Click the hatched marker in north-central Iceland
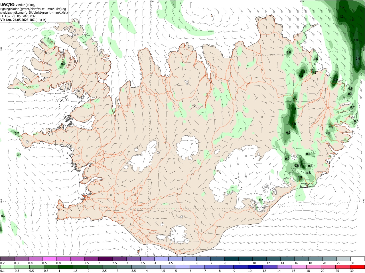Screen dimensions: 365x273 point(196,106)
